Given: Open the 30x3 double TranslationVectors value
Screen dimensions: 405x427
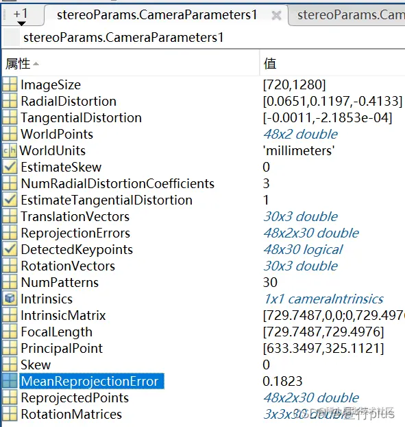Looking at the screenshot, I should (x=300, y=217).
